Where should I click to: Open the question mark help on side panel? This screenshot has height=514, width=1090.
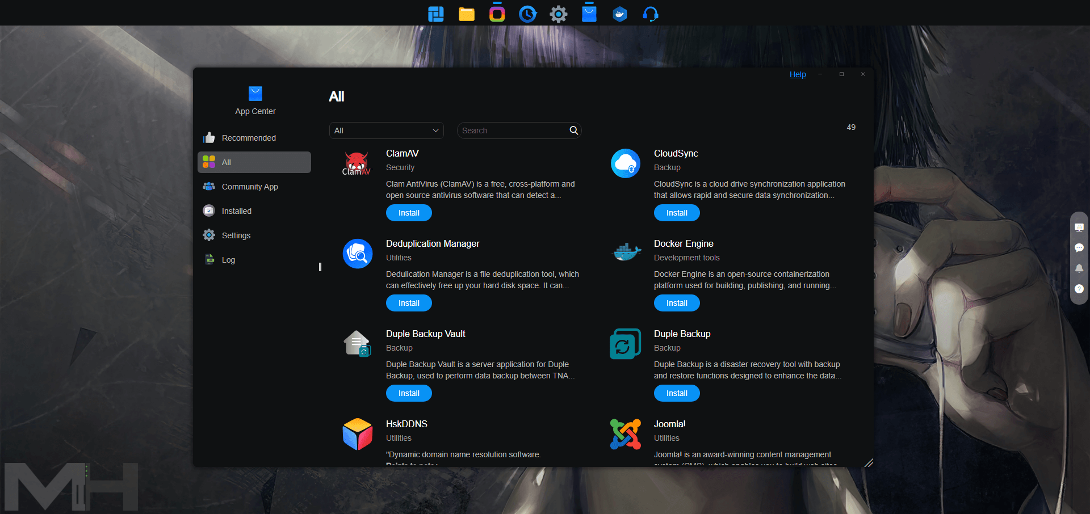click(x=1079, y=289)
